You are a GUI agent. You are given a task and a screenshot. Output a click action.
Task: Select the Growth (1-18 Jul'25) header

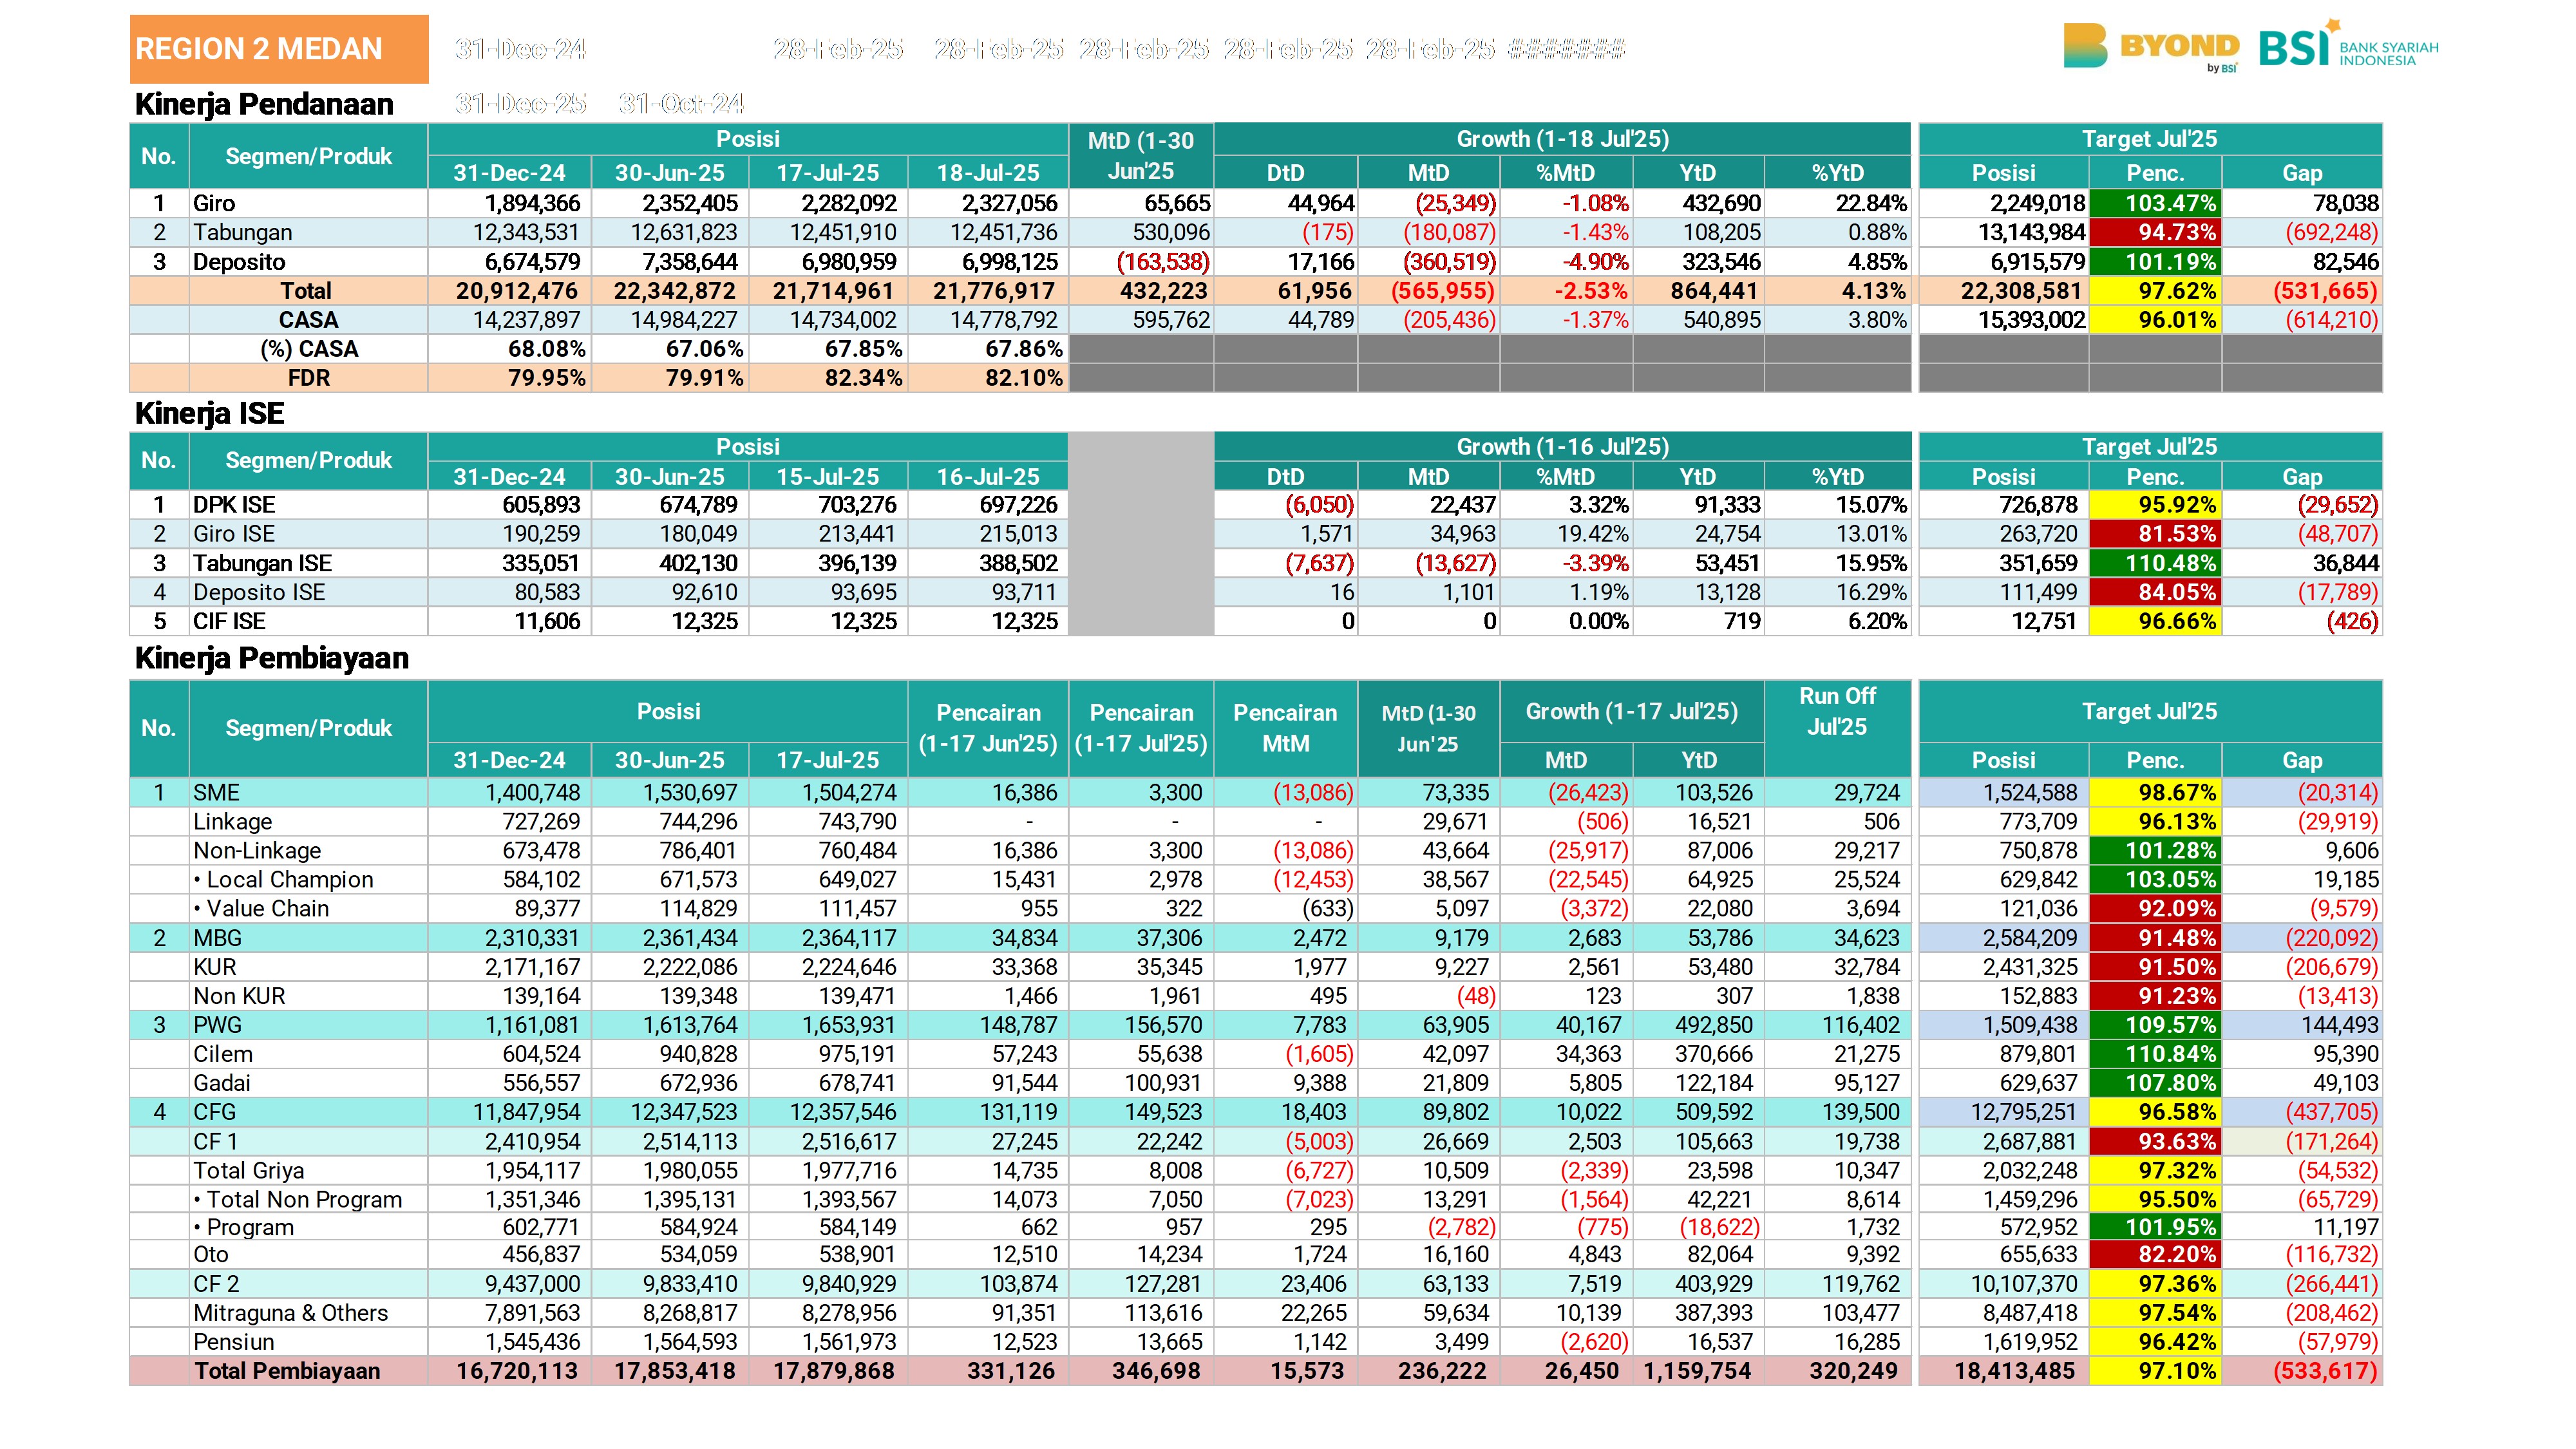(x=1562, y=139)
